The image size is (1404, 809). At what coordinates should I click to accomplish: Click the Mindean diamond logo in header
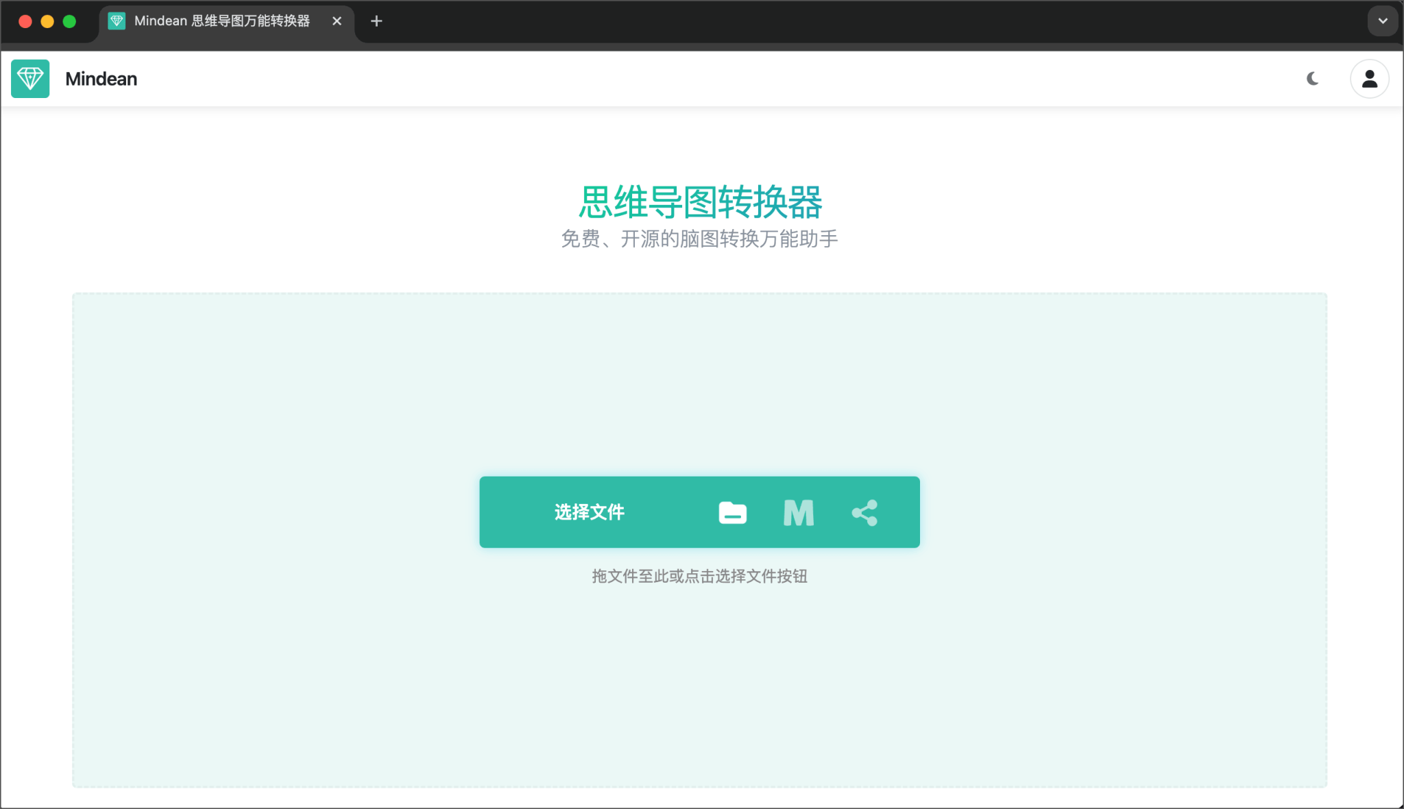[x=30, y=79]
